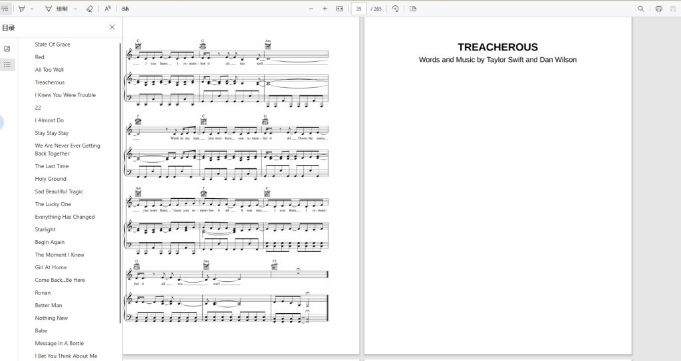Rotate the document page
This screenshot has width=681, height=361.
(x=395, y=9)
